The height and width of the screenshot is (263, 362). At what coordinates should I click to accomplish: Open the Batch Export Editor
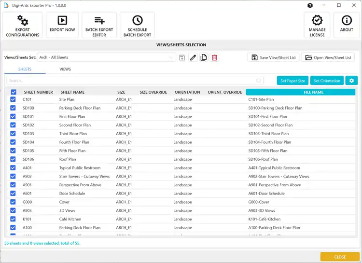pos(99,25)
